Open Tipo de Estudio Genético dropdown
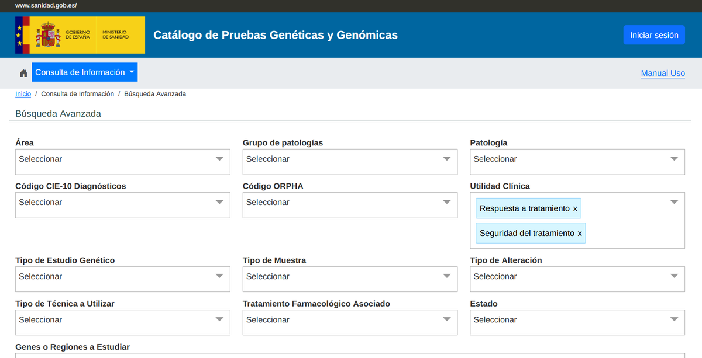The height and width of the screenshot is (358, 702). 122,277
